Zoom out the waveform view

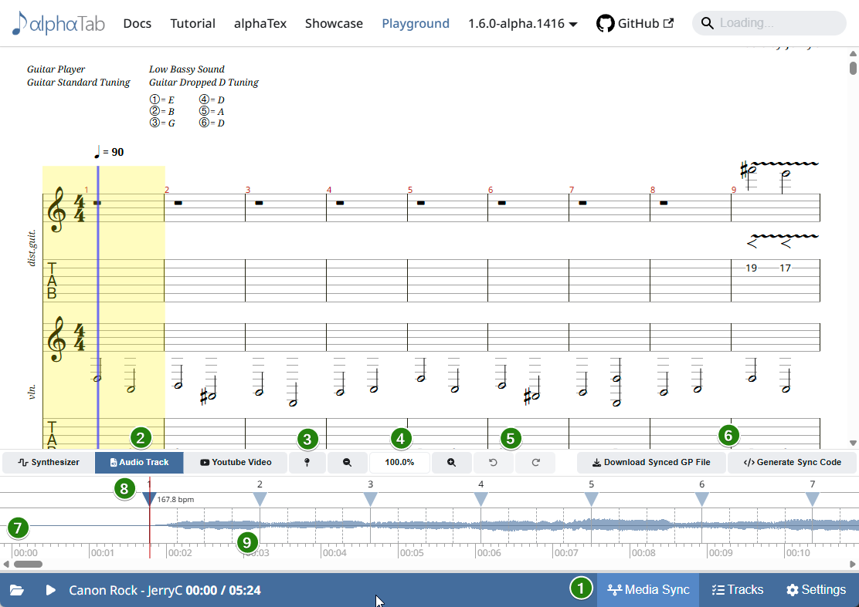347,462
